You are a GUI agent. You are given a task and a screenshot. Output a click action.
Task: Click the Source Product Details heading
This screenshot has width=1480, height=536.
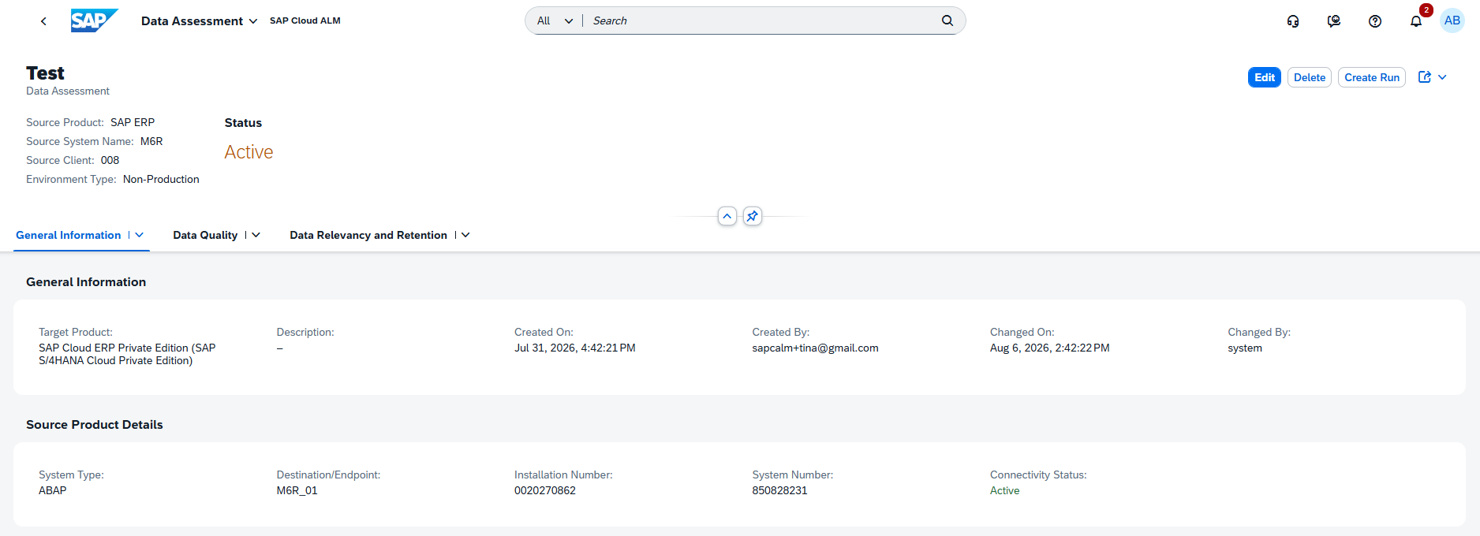tap(95, 424)
